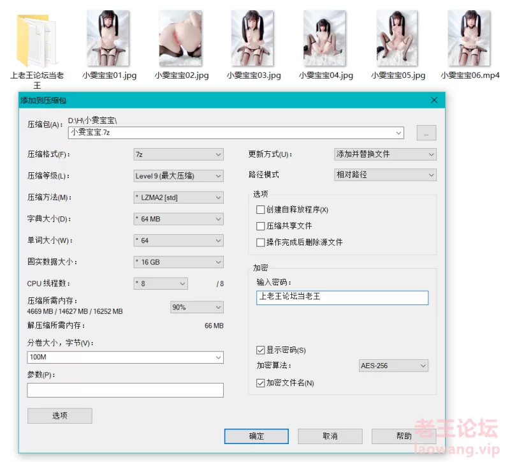Open the 路径模式 dropdown showing 相对路径

385,175
